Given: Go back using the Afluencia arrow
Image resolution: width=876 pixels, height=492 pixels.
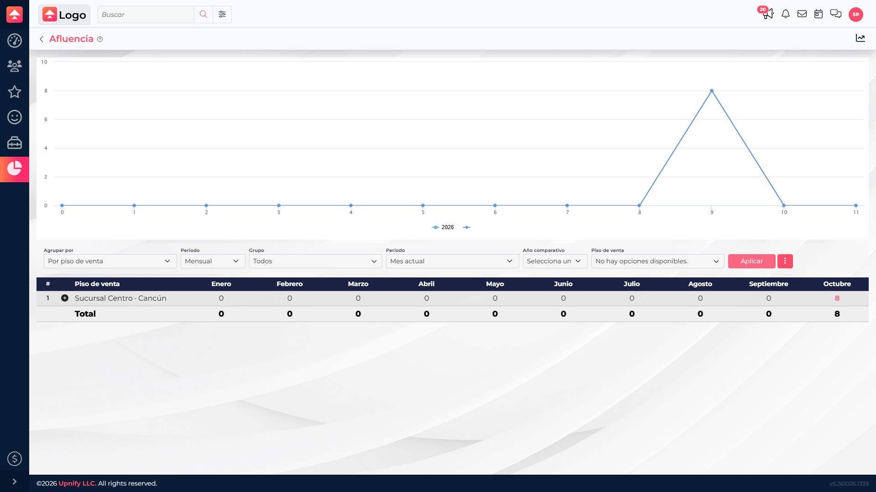Looking at the screenshot, I should (42, 39).
